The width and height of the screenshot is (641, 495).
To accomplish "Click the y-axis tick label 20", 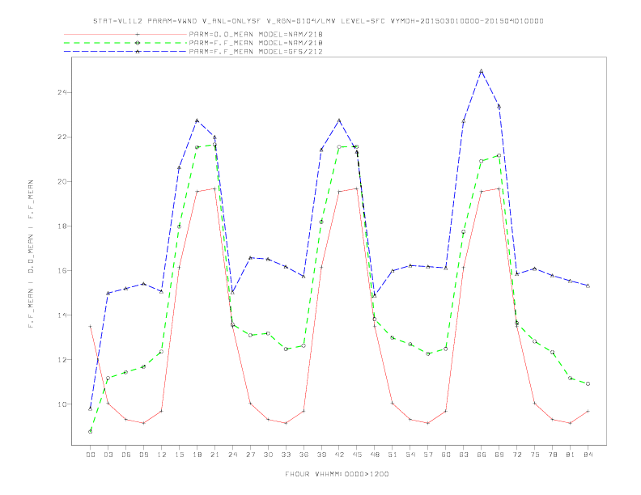I will click(x=62, y=181).
